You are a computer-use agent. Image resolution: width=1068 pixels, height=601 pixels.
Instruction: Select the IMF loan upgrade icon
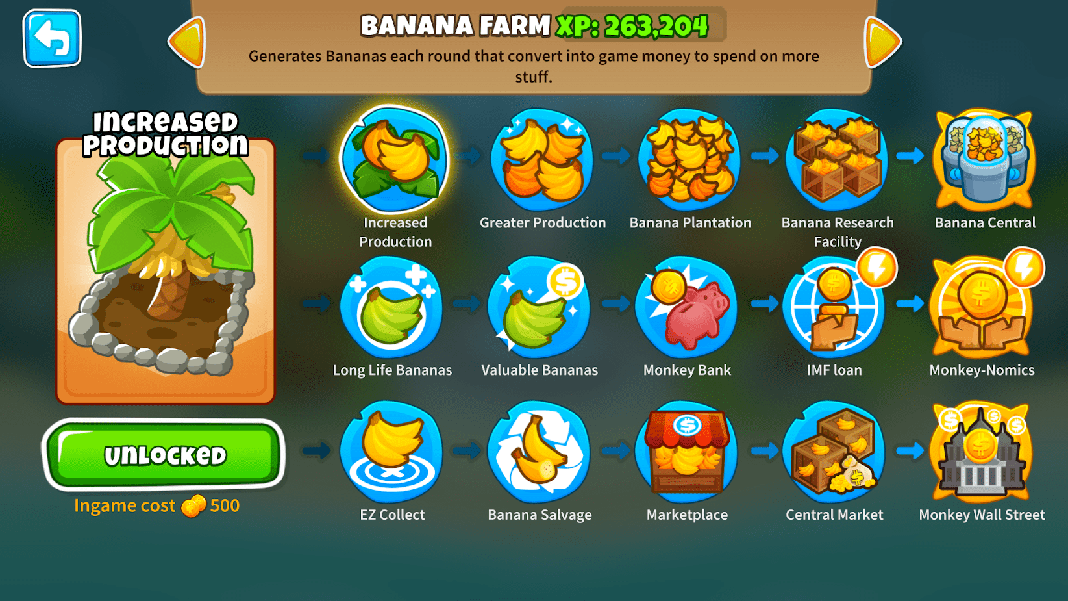[834, 307]
